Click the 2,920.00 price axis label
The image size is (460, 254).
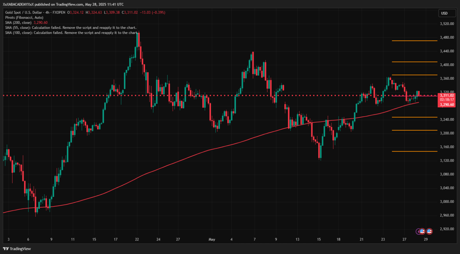[x=447, y=229]
